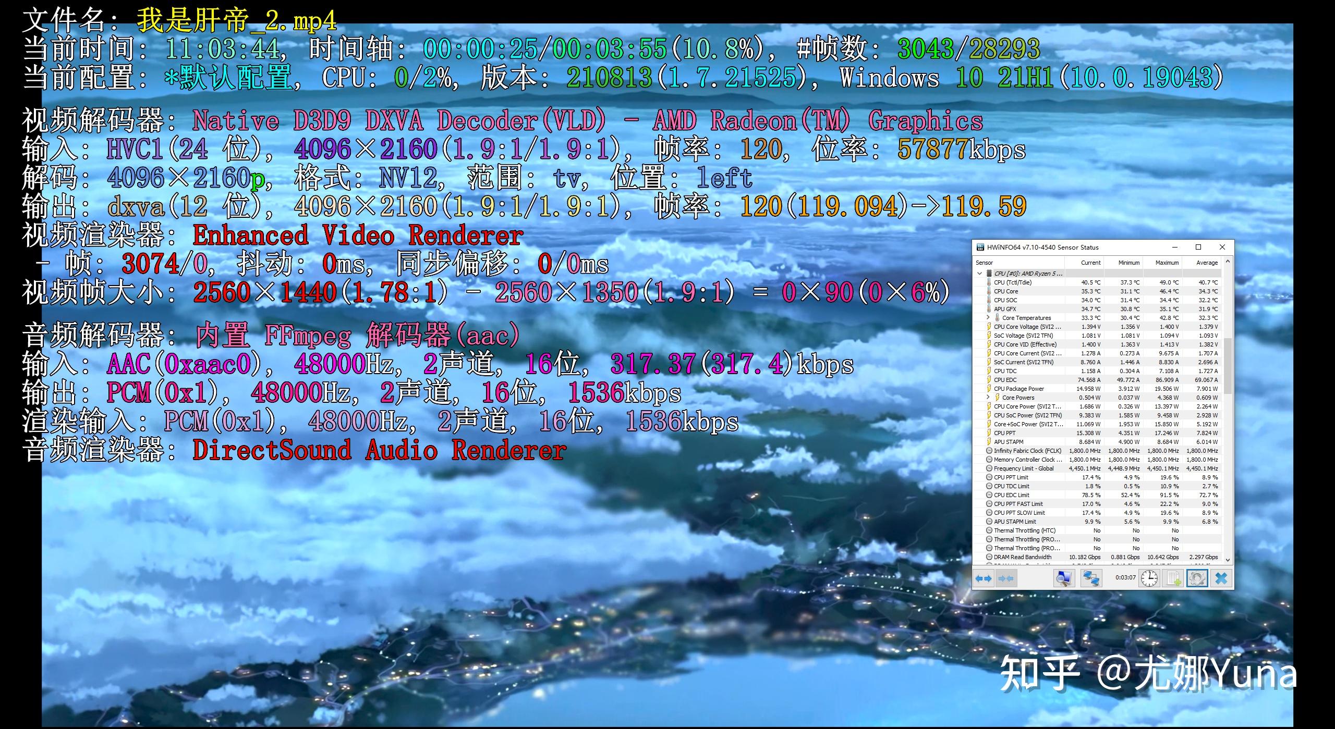Viewport: 1335px width, 729px height.
Task: Click the lightning icon beside CPU Package Power
Action: pos(989,389)
